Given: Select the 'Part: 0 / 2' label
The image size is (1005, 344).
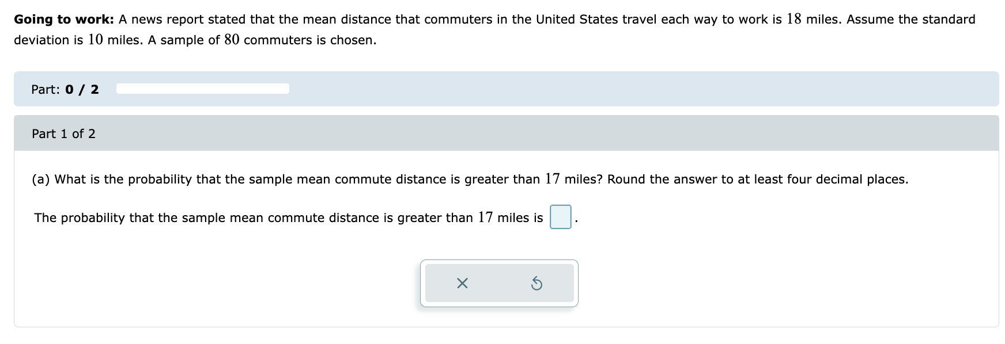Looking at the screenshot, I should [65, 89].
